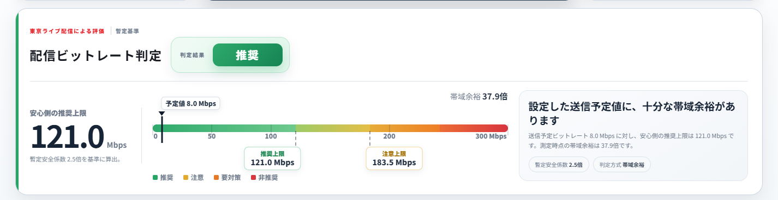This screenshot has width=778, height=200.
Task: Click the green 推奨 result badge
Action: 247,55
